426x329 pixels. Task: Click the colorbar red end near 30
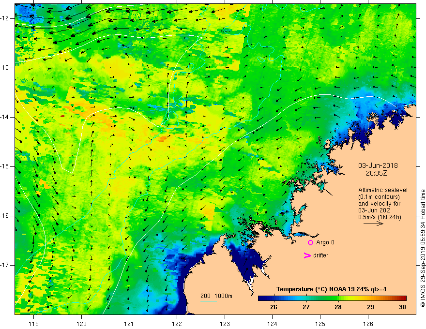point(403,298)
